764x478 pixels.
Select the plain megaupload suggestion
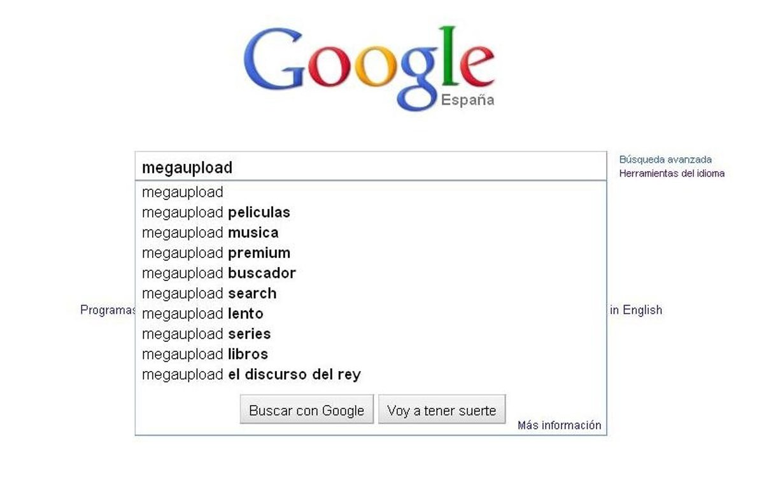183,192
